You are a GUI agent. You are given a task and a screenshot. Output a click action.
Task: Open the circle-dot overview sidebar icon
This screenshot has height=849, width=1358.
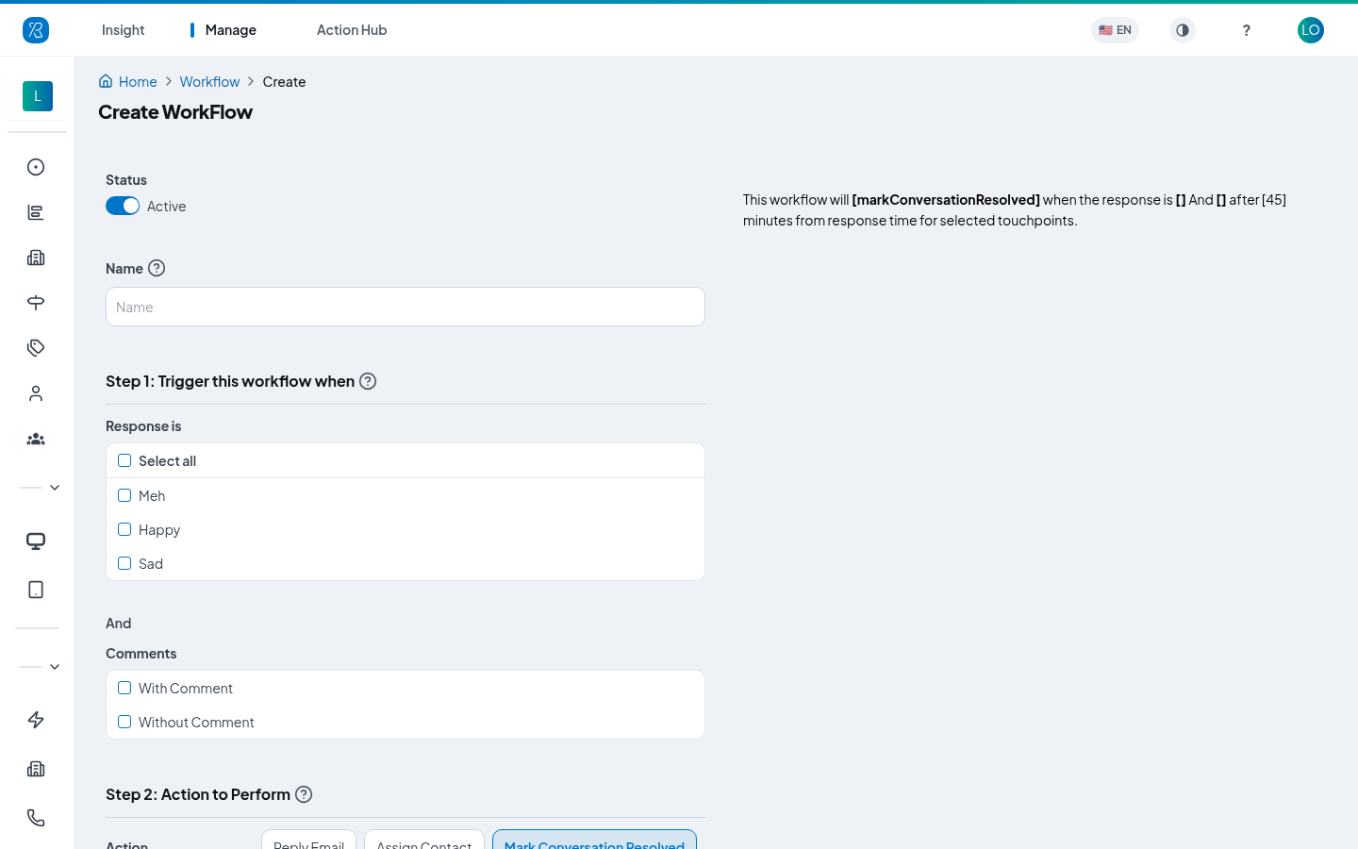pos(36,167)
